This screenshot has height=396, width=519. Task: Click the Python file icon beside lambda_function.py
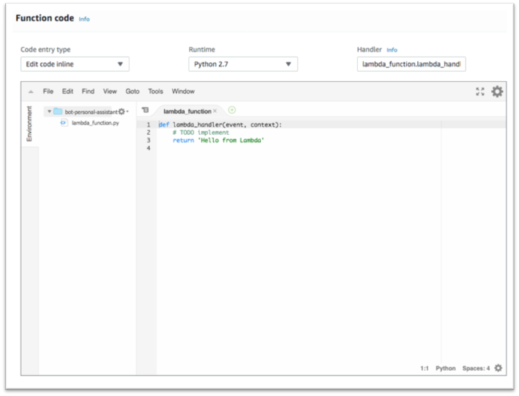click(63, 123)
